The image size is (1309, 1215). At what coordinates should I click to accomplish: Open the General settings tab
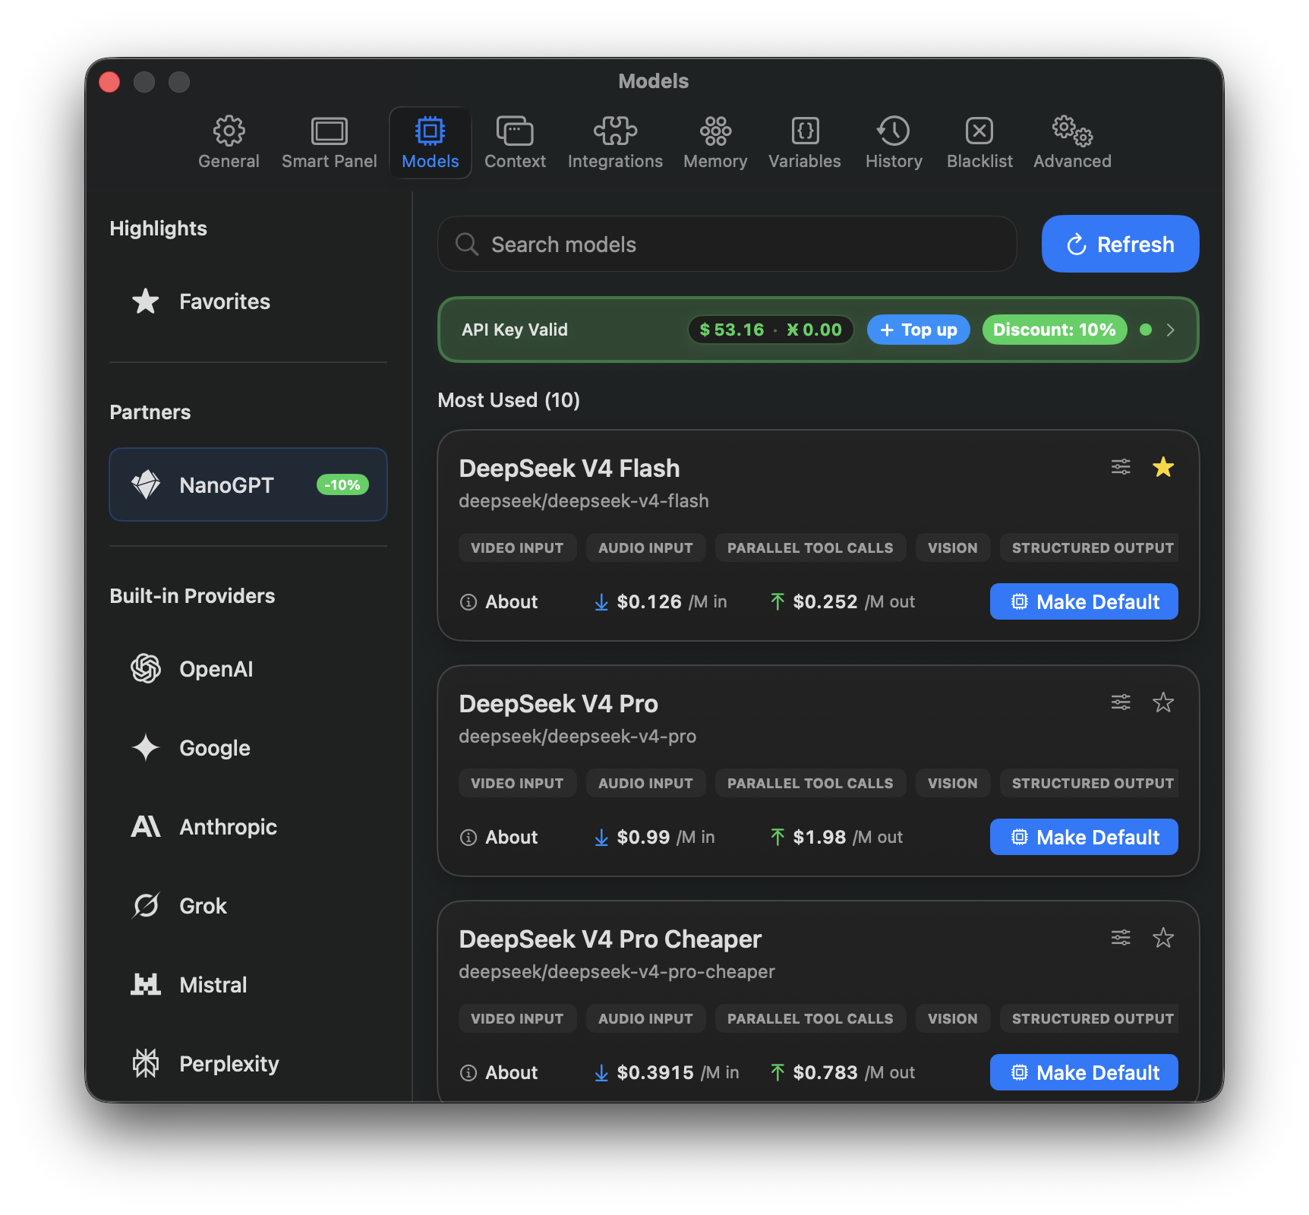[229, 143]
